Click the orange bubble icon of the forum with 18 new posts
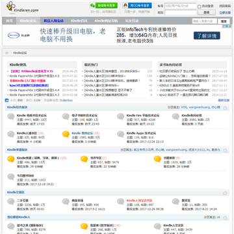The height and width of the screenshot is (234, 234). [84, 227]
